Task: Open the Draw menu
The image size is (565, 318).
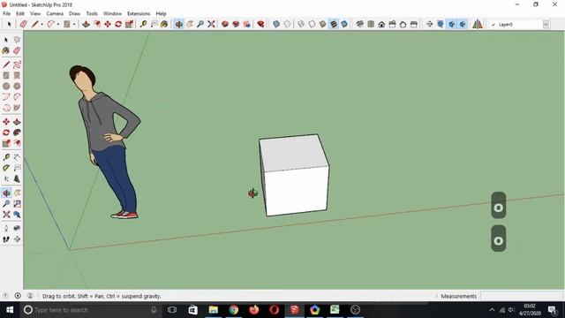Action: (74, 13)
